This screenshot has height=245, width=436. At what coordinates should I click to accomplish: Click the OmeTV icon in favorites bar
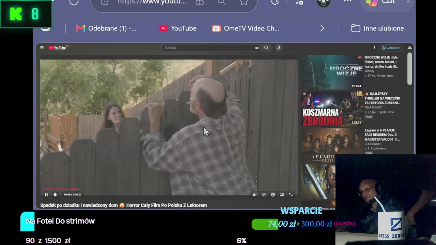(x=216, y=29)
